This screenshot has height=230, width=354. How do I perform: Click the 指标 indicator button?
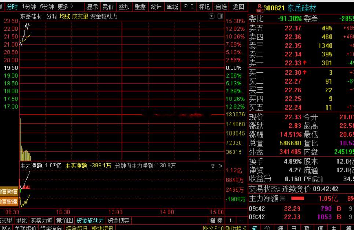pos(216,220)
